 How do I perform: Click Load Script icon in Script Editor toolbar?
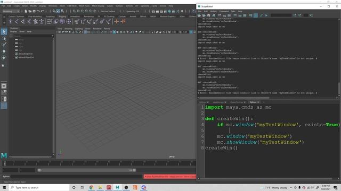(x=199, y=15)
